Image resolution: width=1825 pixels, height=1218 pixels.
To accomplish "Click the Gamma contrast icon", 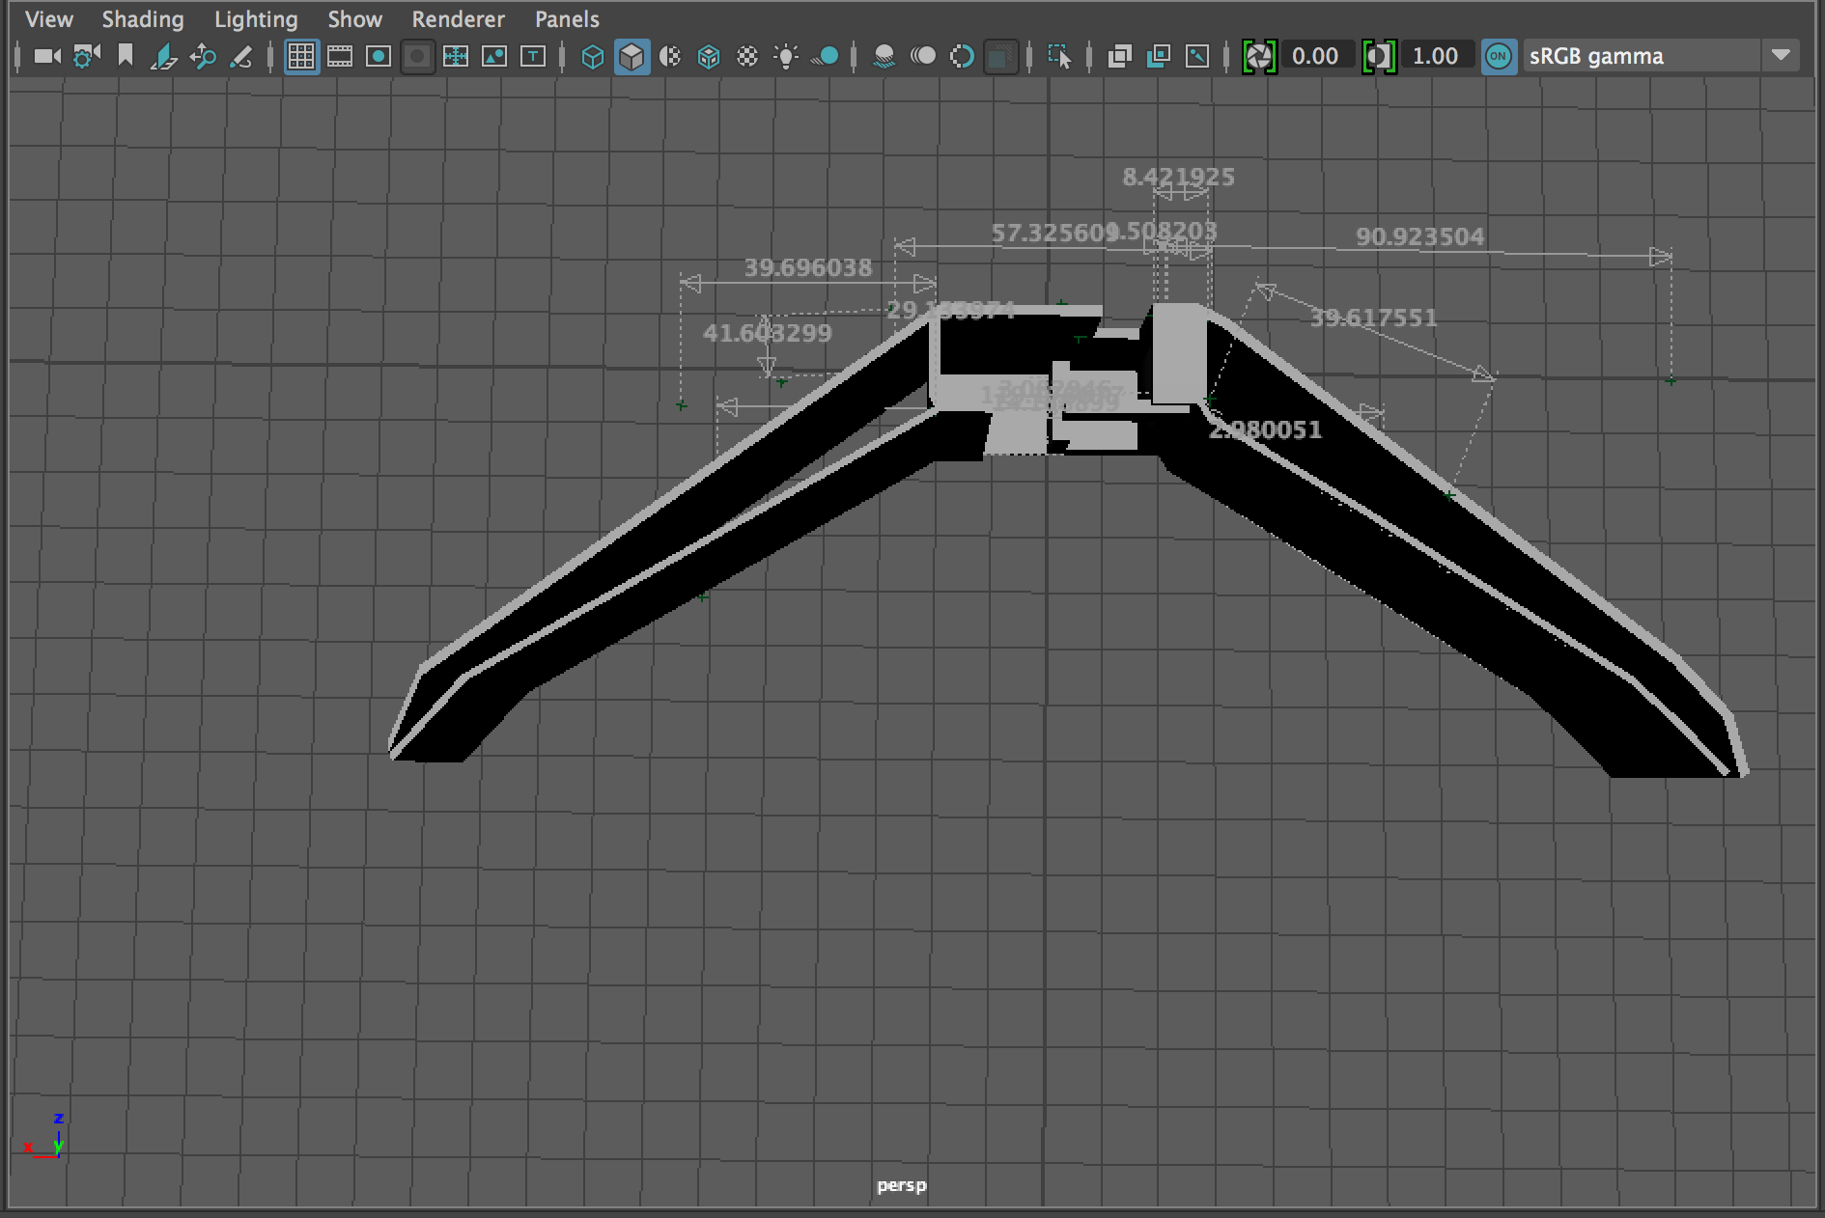I will pos(1379,57).
